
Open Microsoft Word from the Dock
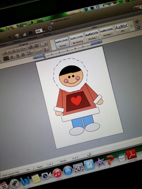pos(25,181)
